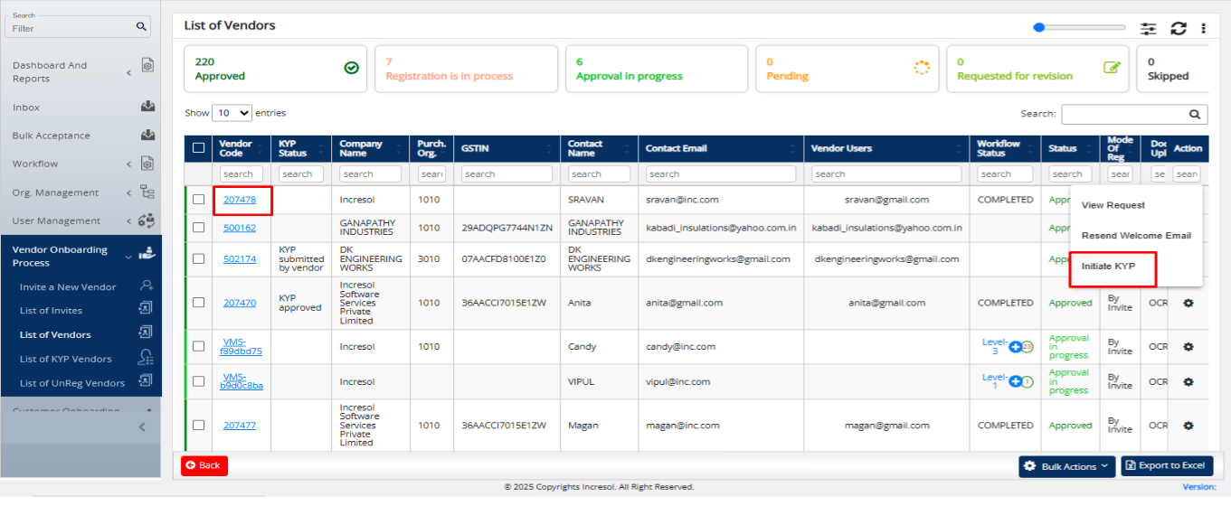Viewport: 1231px width, 506px height.
Task: Check the box for vendor 500162
Action: (x=199, y=228)
